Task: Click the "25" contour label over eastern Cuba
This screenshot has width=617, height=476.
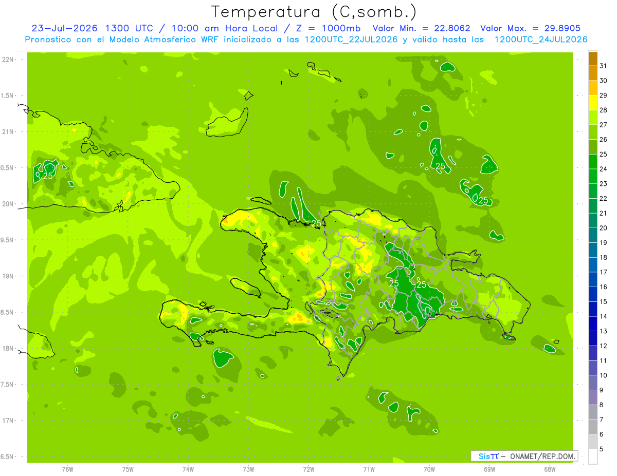Action: click(48, 176)
